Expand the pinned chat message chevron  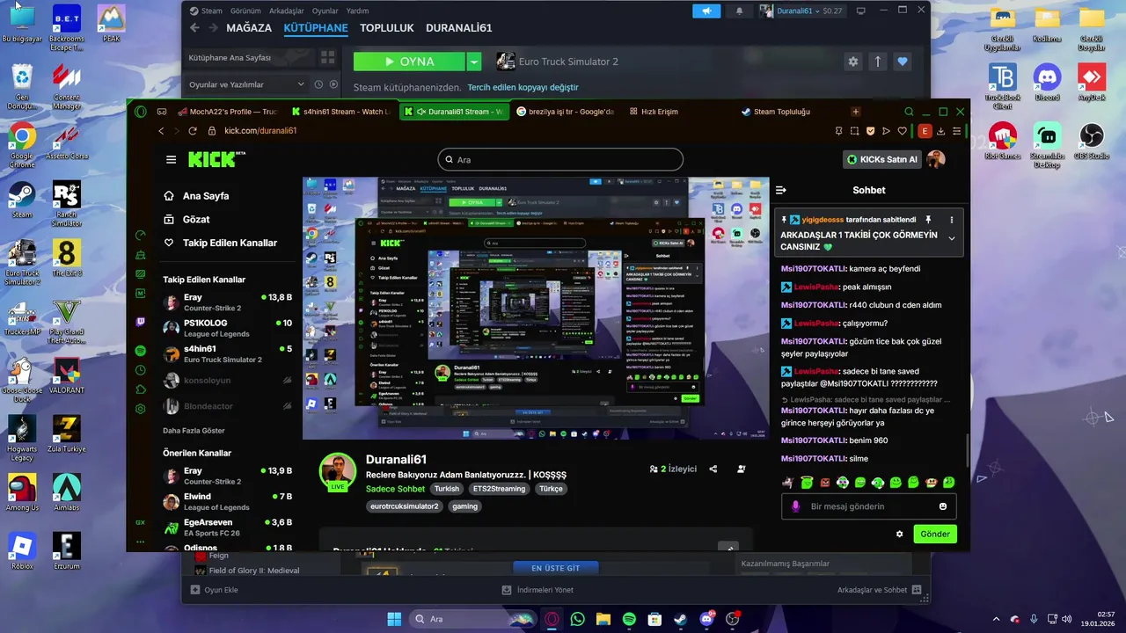click(952, 237)
